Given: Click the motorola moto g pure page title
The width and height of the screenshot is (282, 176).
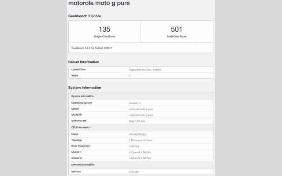Looking at the screenshot, I should 99,4.
